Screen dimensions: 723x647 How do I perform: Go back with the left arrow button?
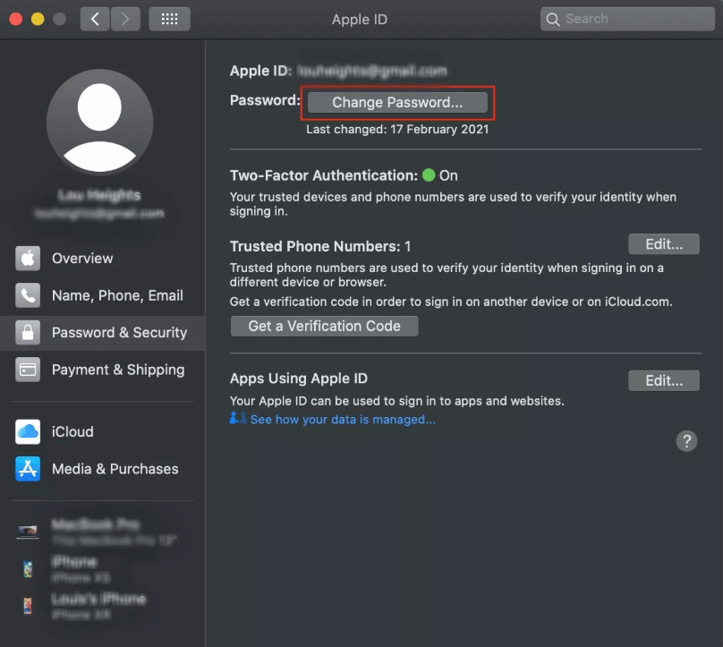95,19
